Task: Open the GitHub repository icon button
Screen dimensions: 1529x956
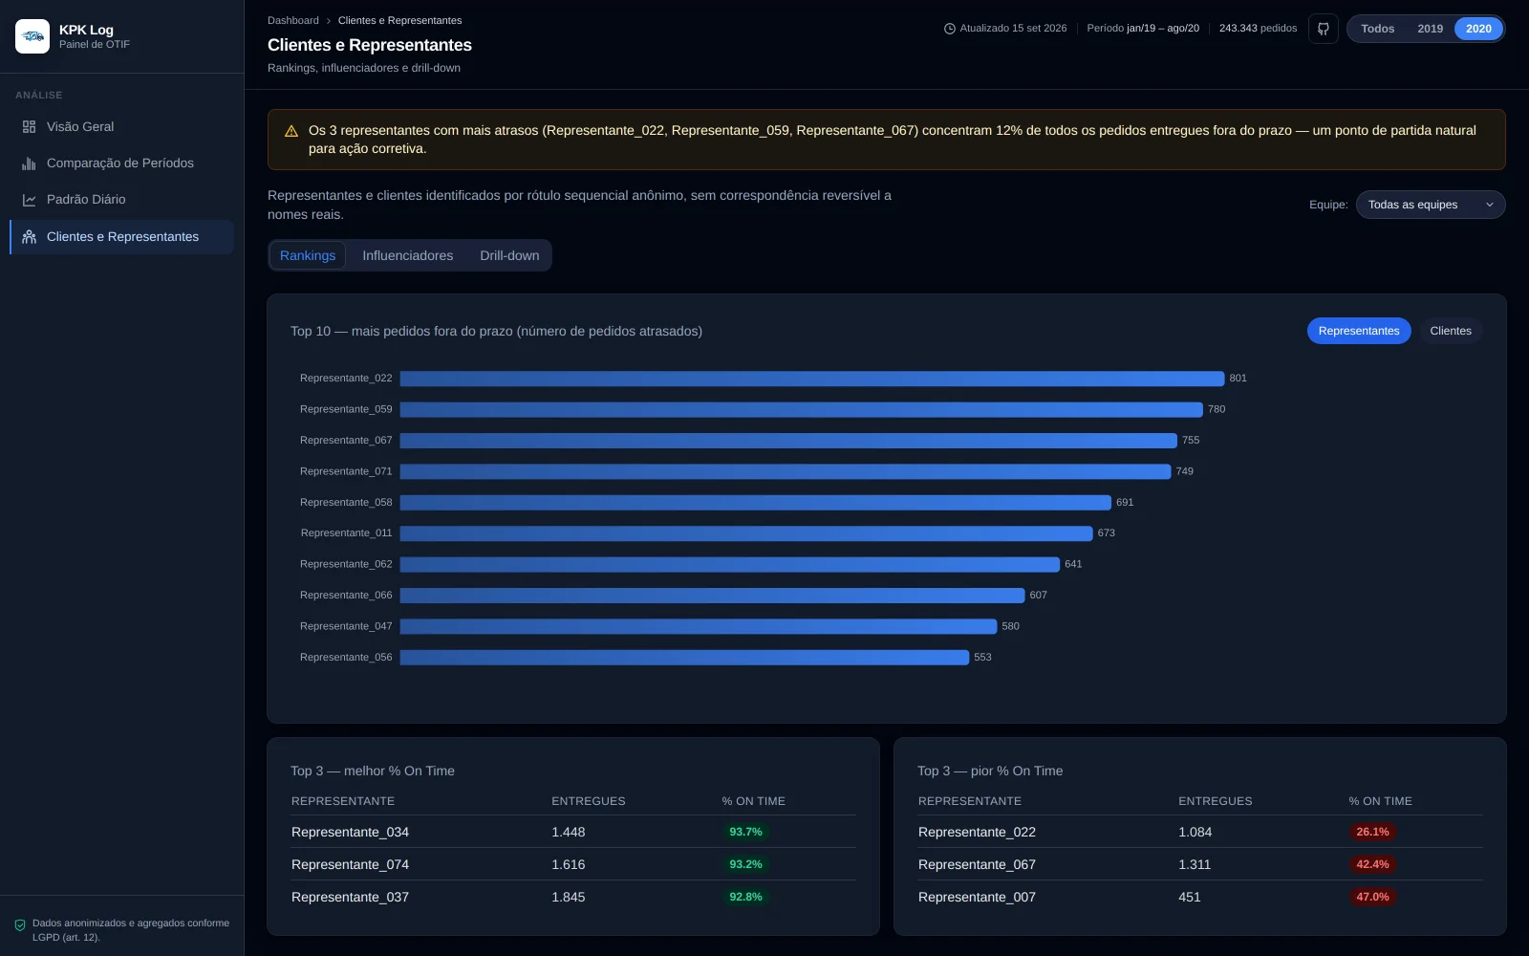Action: click(x=1324, y=29)
